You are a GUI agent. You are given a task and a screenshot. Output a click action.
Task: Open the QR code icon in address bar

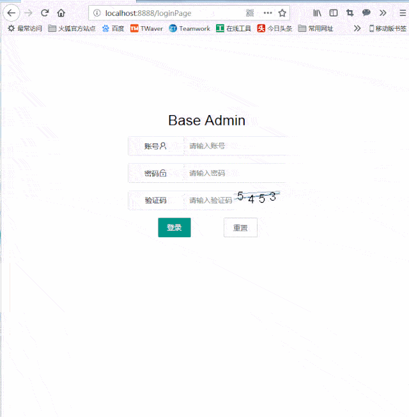(250, 13)
